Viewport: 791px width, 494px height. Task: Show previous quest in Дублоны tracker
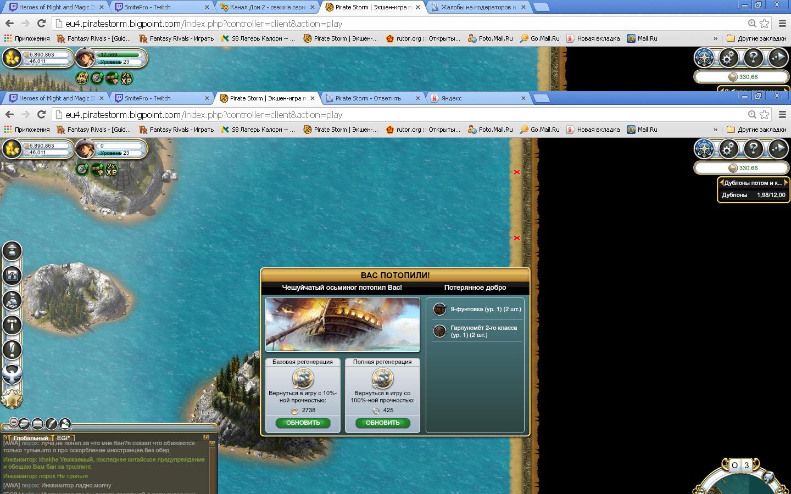point(721,183)
